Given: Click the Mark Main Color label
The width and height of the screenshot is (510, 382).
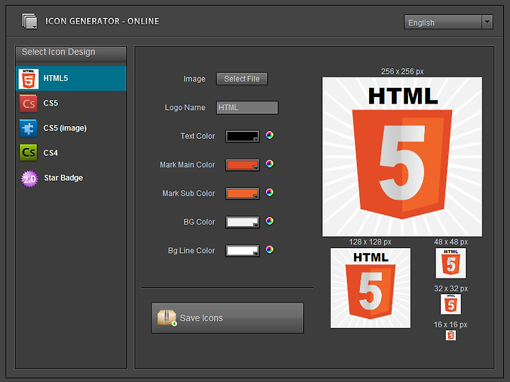Looking at the screenshot, I should tap(187, 164).
